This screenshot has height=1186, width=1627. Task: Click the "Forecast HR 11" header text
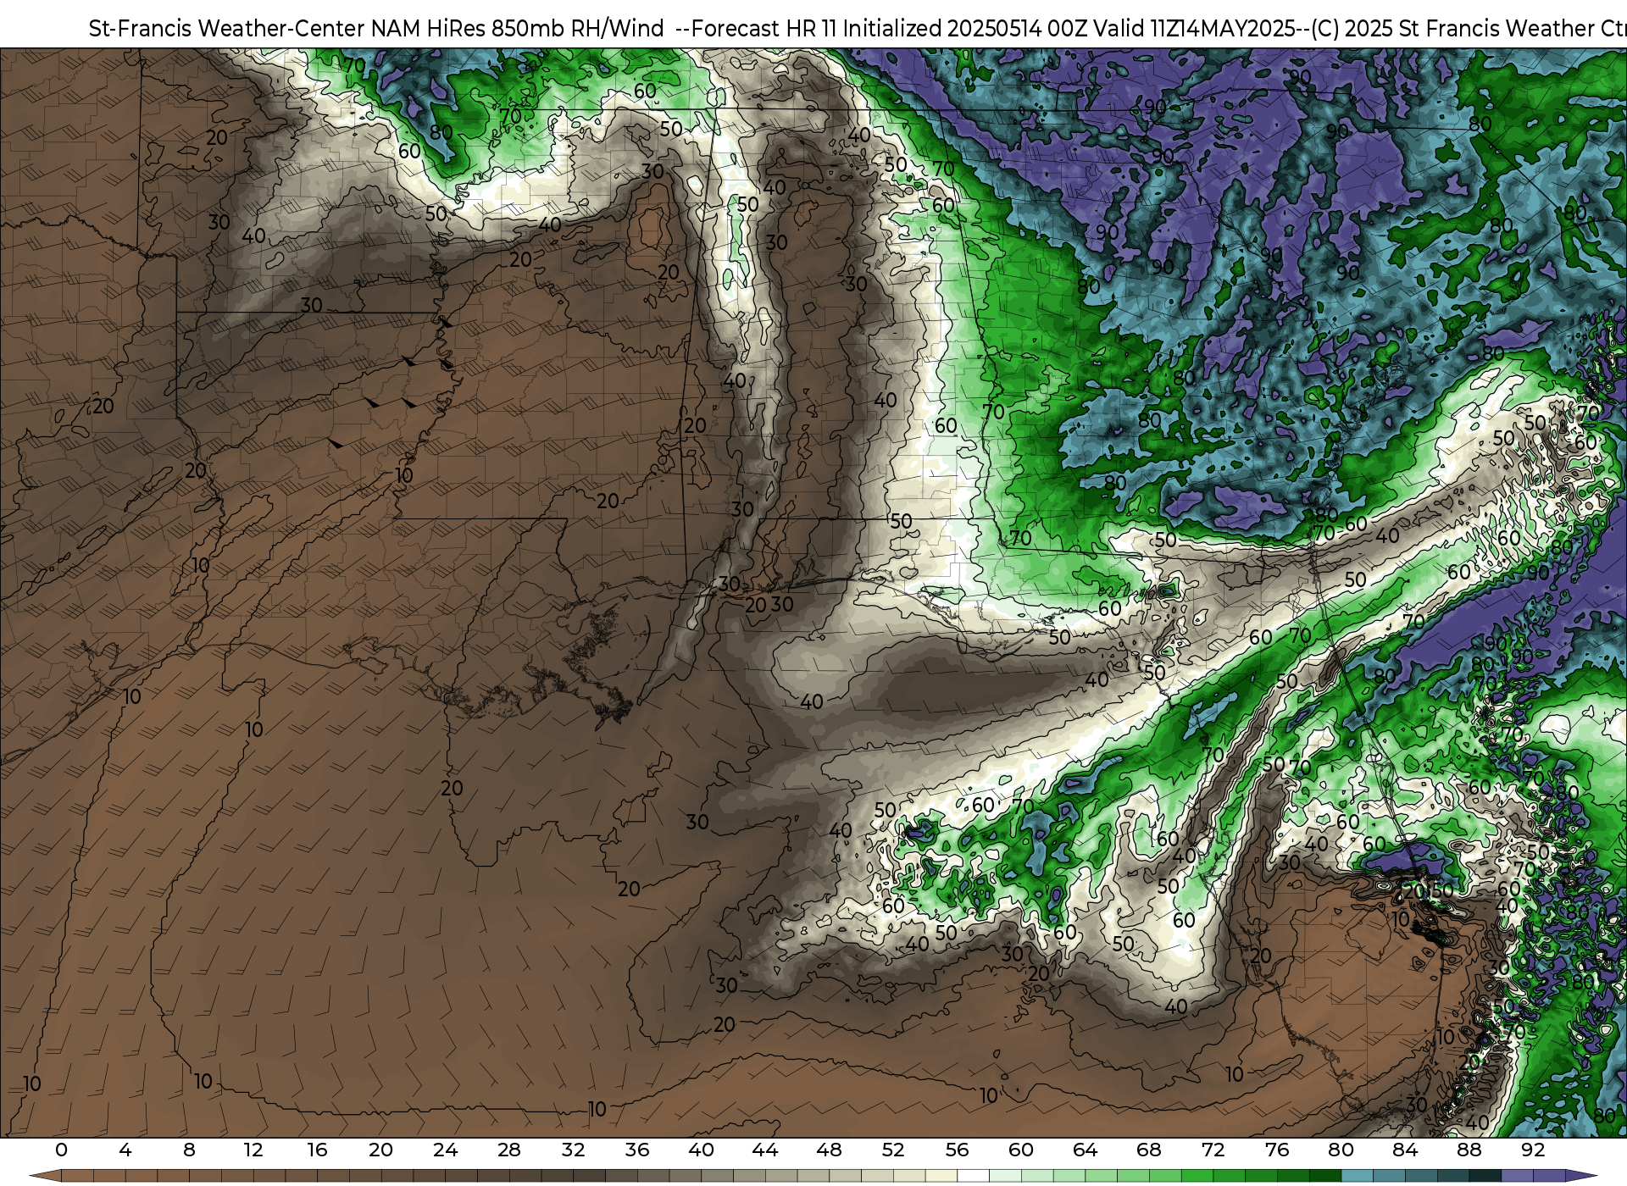[x=764, y=29]
